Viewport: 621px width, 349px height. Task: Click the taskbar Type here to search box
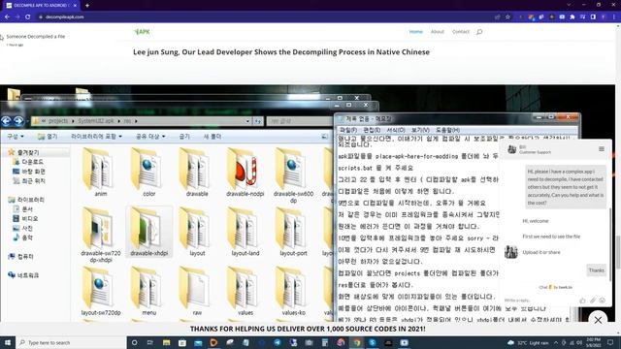point(71,342)
